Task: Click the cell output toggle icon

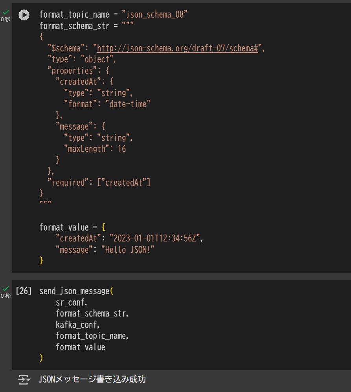Action: click(24, 379)
